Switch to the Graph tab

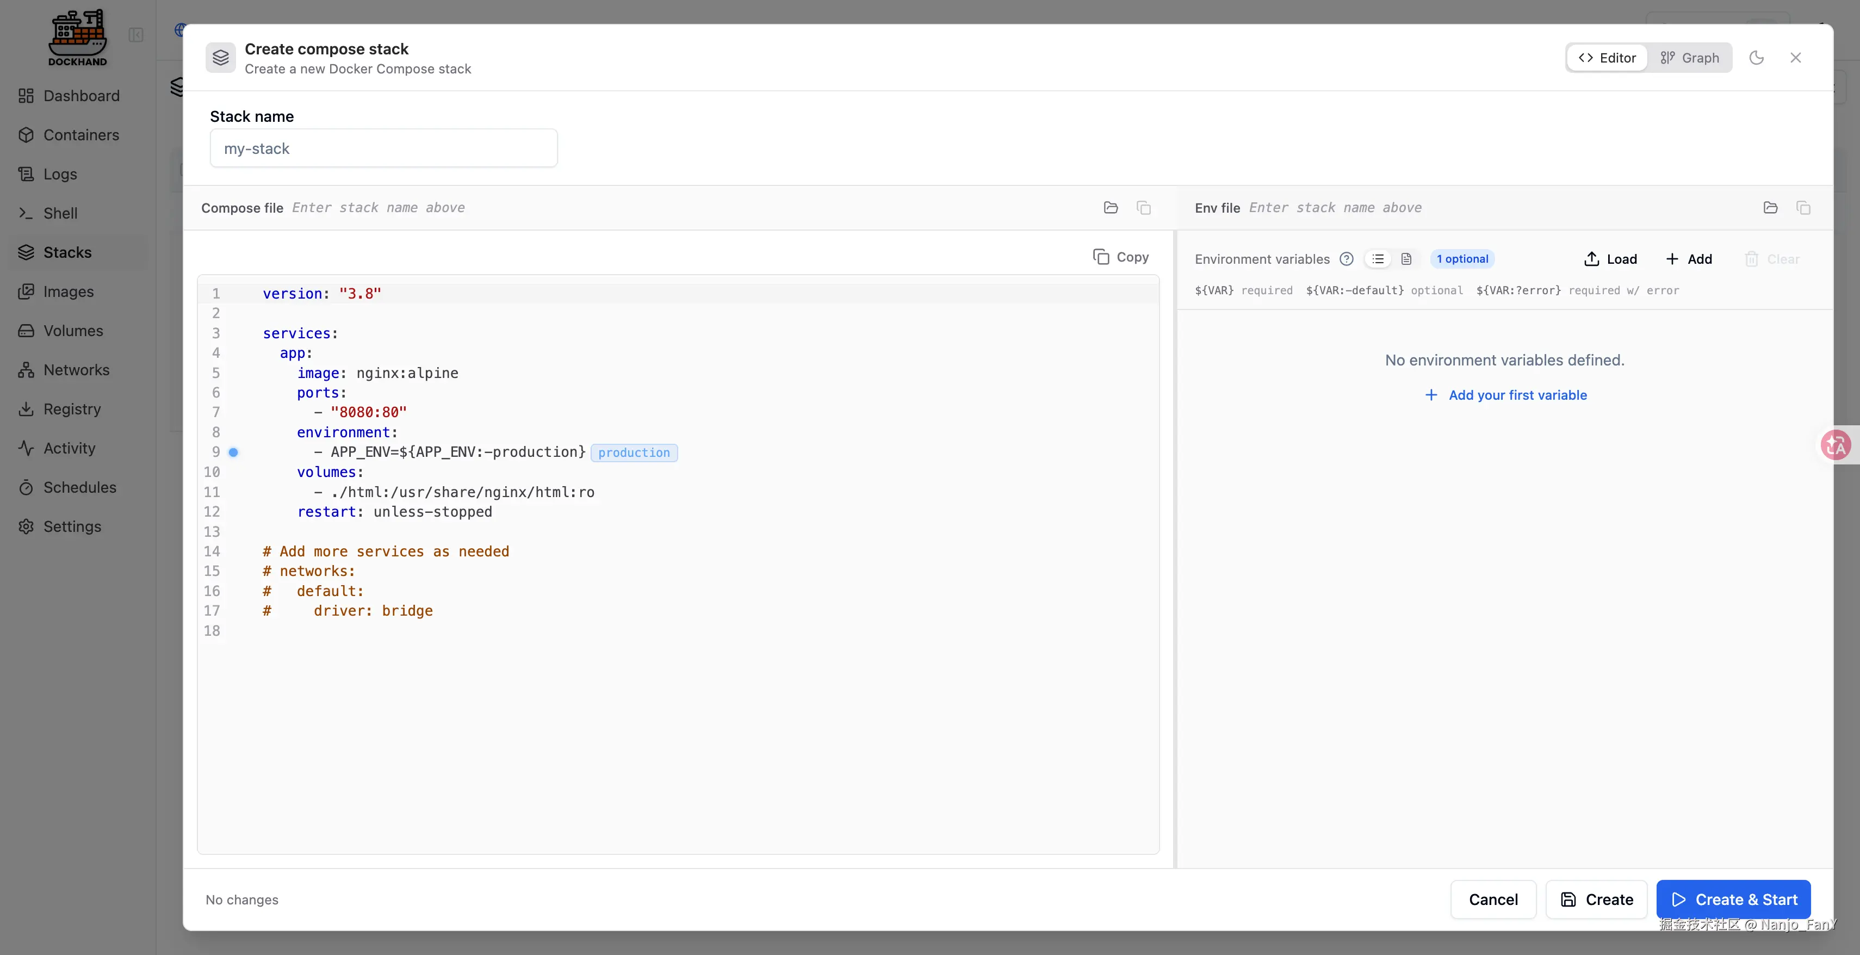[1690, 58]
